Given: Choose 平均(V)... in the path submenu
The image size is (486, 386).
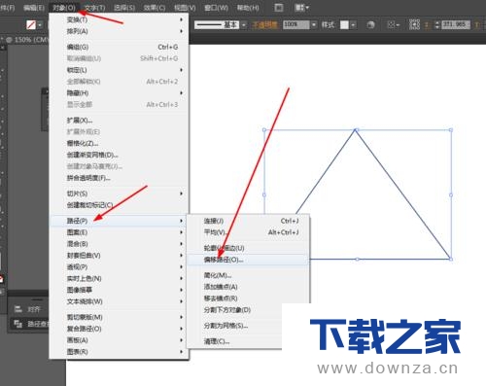Looking at the screenshot, I should 248,232.
